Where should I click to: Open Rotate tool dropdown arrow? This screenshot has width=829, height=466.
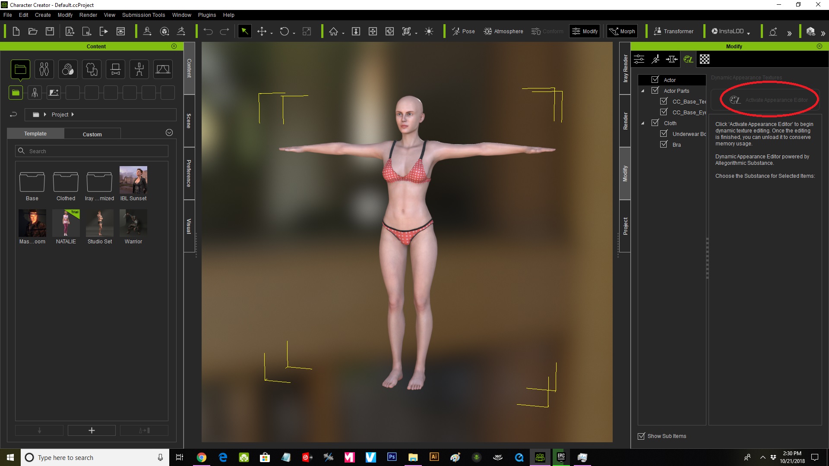[294, 33]
